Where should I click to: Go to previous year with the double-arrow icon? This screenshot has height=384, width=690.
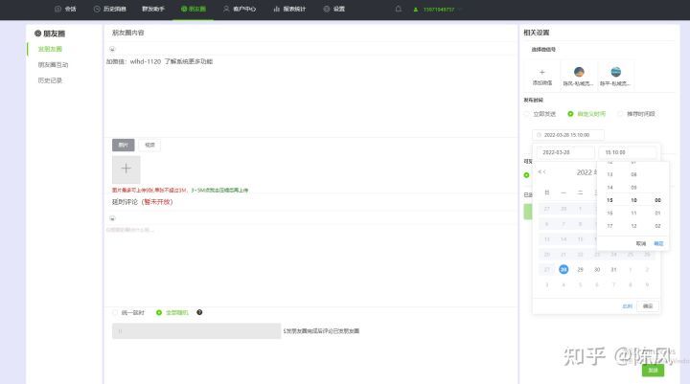[542, 171]
